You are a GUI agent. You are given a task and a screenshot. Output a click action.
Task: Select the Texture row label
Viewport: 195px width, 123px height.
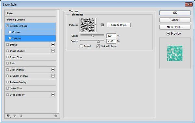coord(17,39)
